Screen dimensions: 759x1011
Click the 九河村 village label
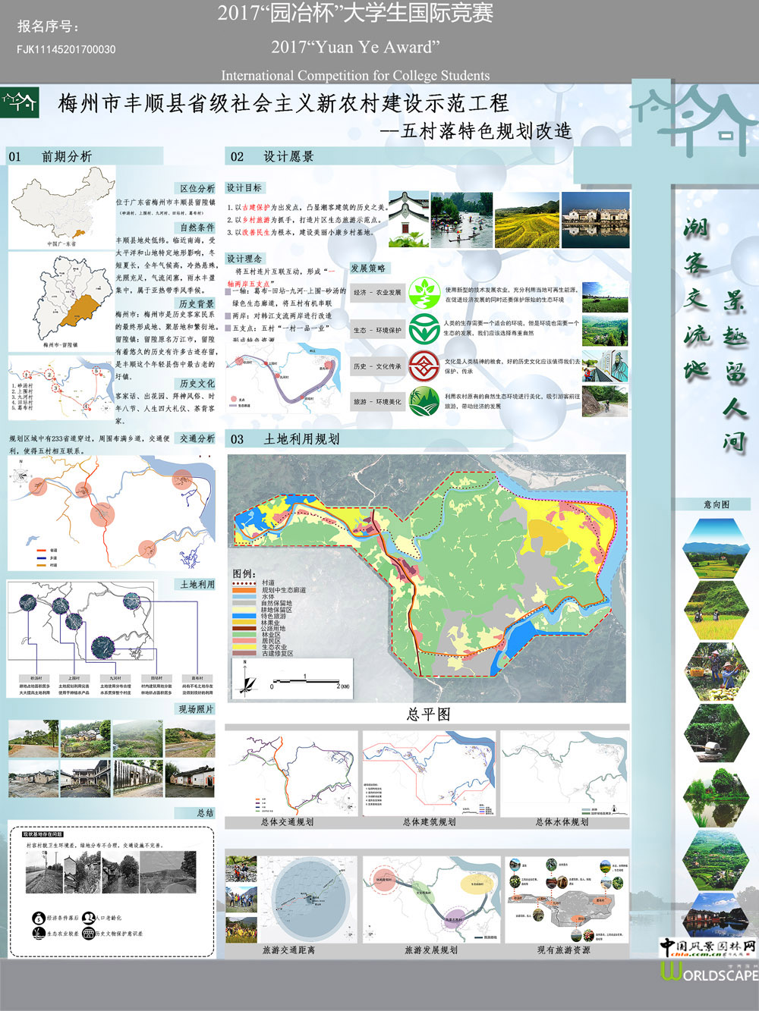pyautogui.click(x=115, y=679)
